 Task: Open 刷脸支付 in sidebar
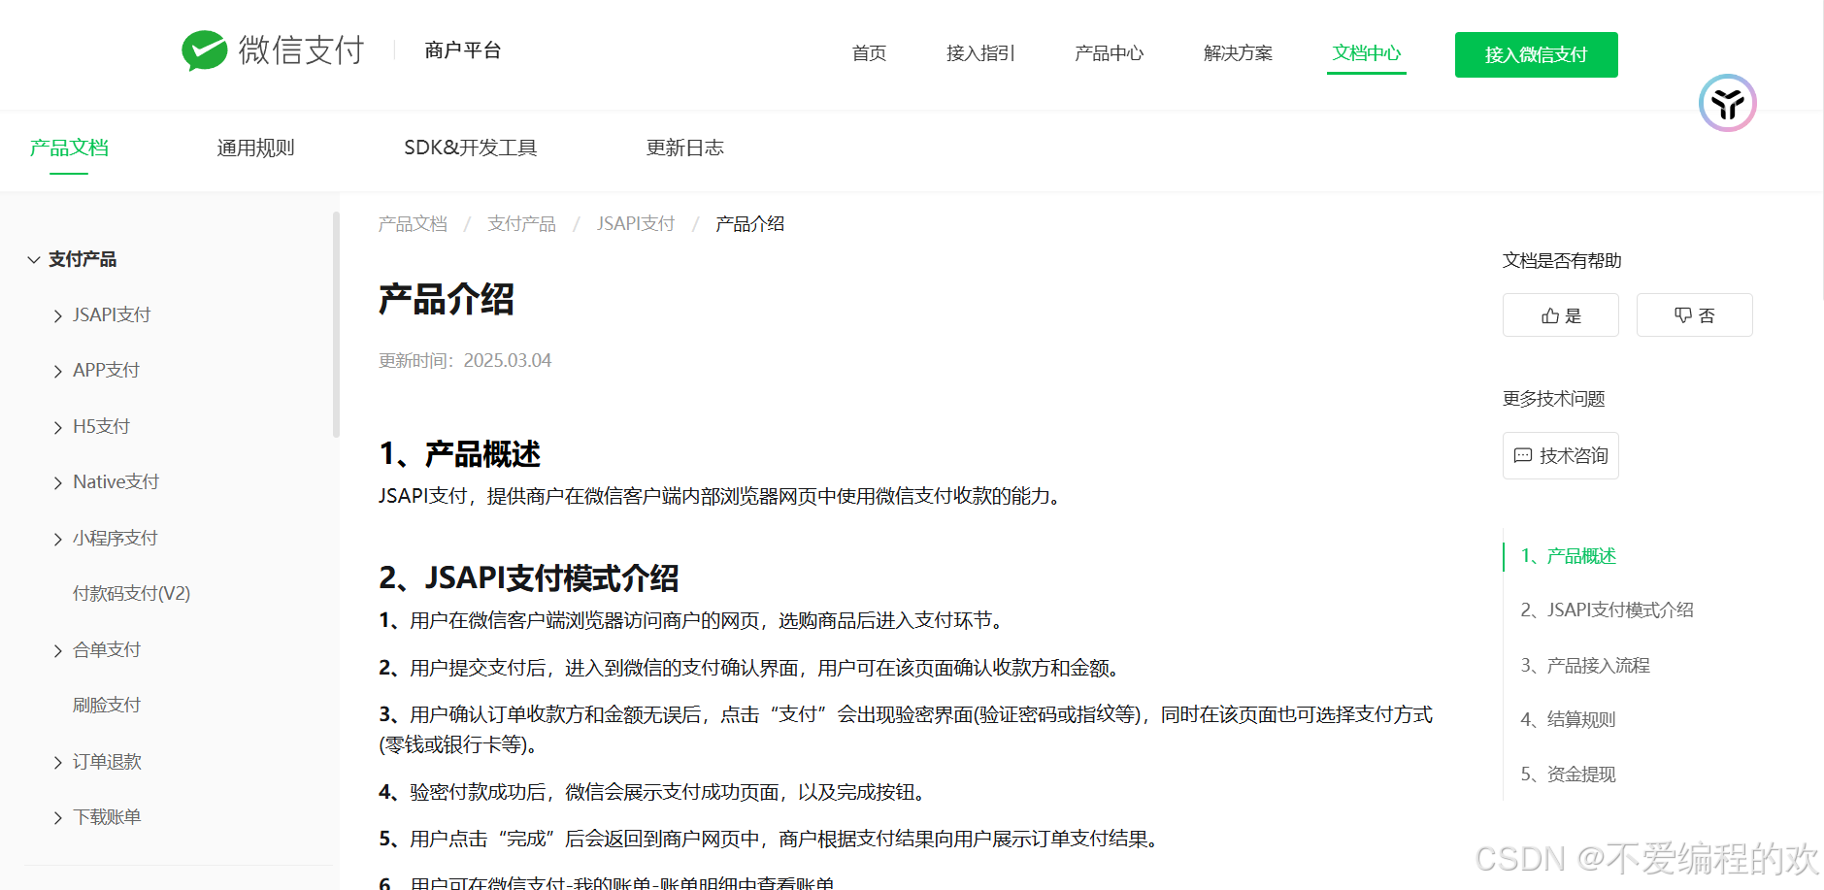tap(107, 705)
